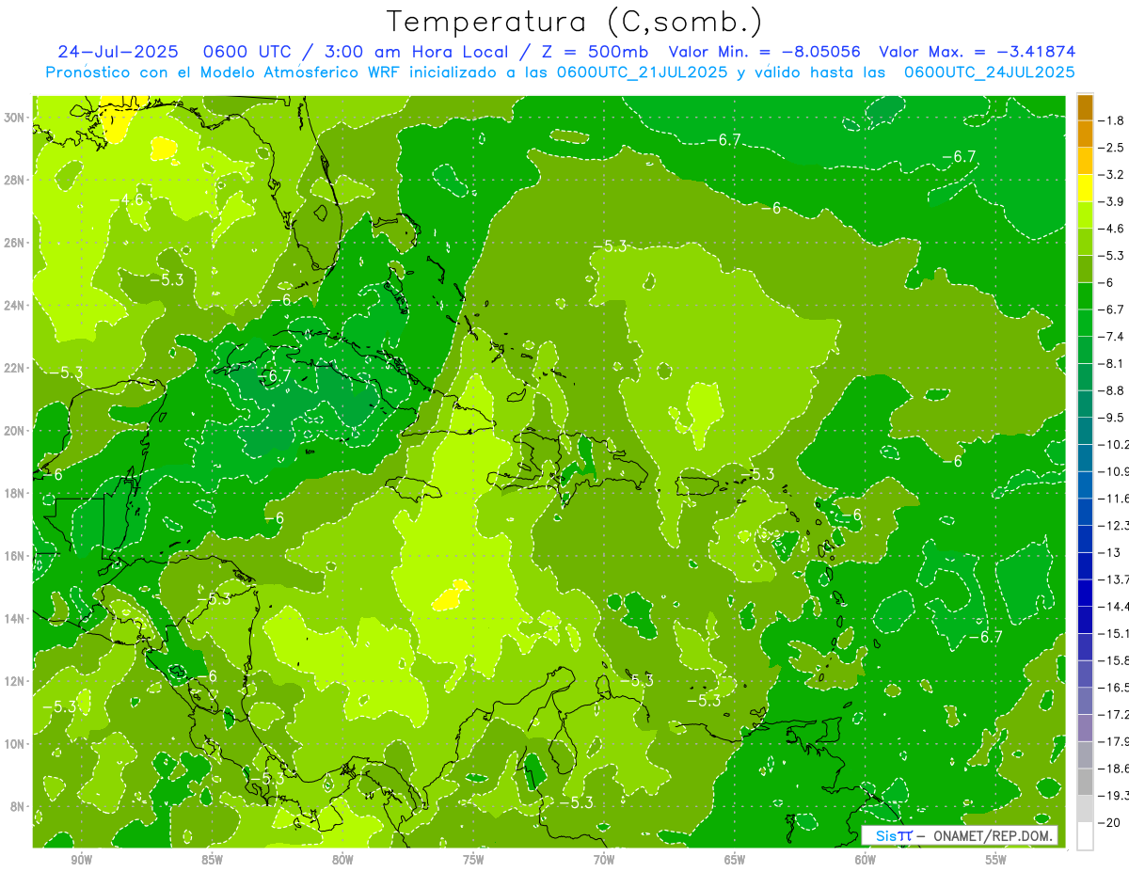The image size is (1129, 872).
Task: Click the '30N' latitude axis label
Action: point(14,117)
